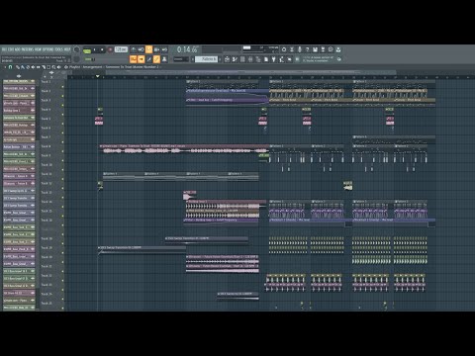Open the EDIT menu

[x=10, y=49]
